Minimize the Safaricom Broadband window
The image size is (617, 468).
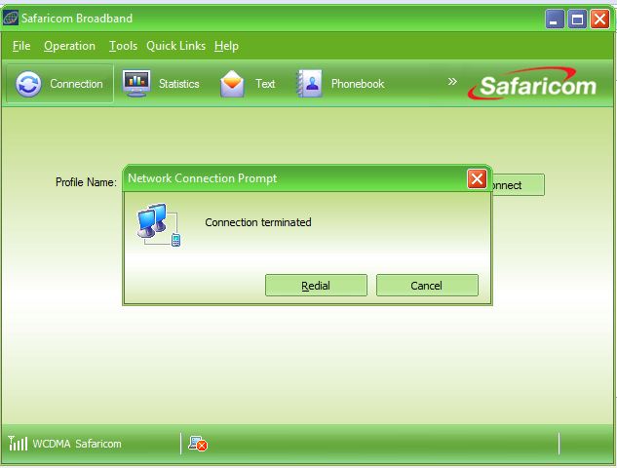(x=555, y=19)
